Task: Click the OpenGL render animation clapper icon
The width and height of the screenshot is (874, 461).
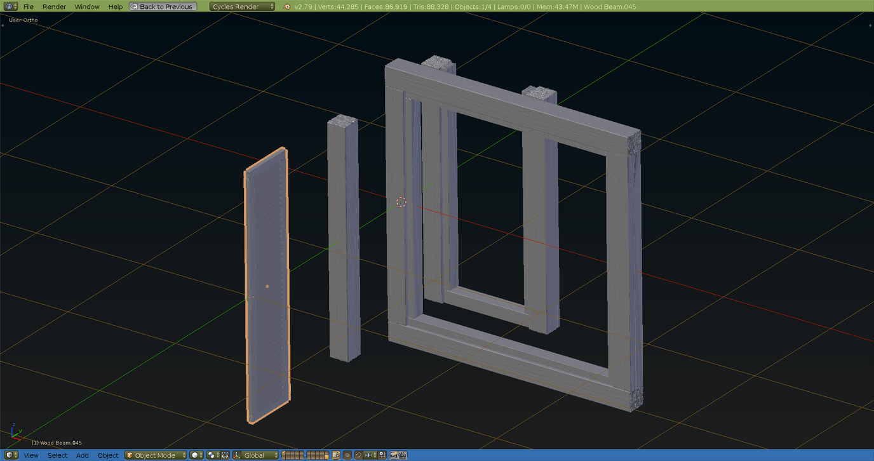Action: [x=403, y=455]
